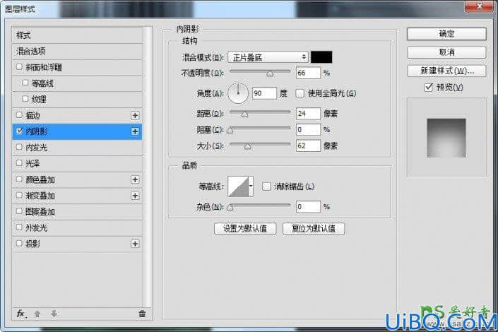The image size is (498, 332).
Task: Click the fx add-effect icon
Action: coord(21,314)
